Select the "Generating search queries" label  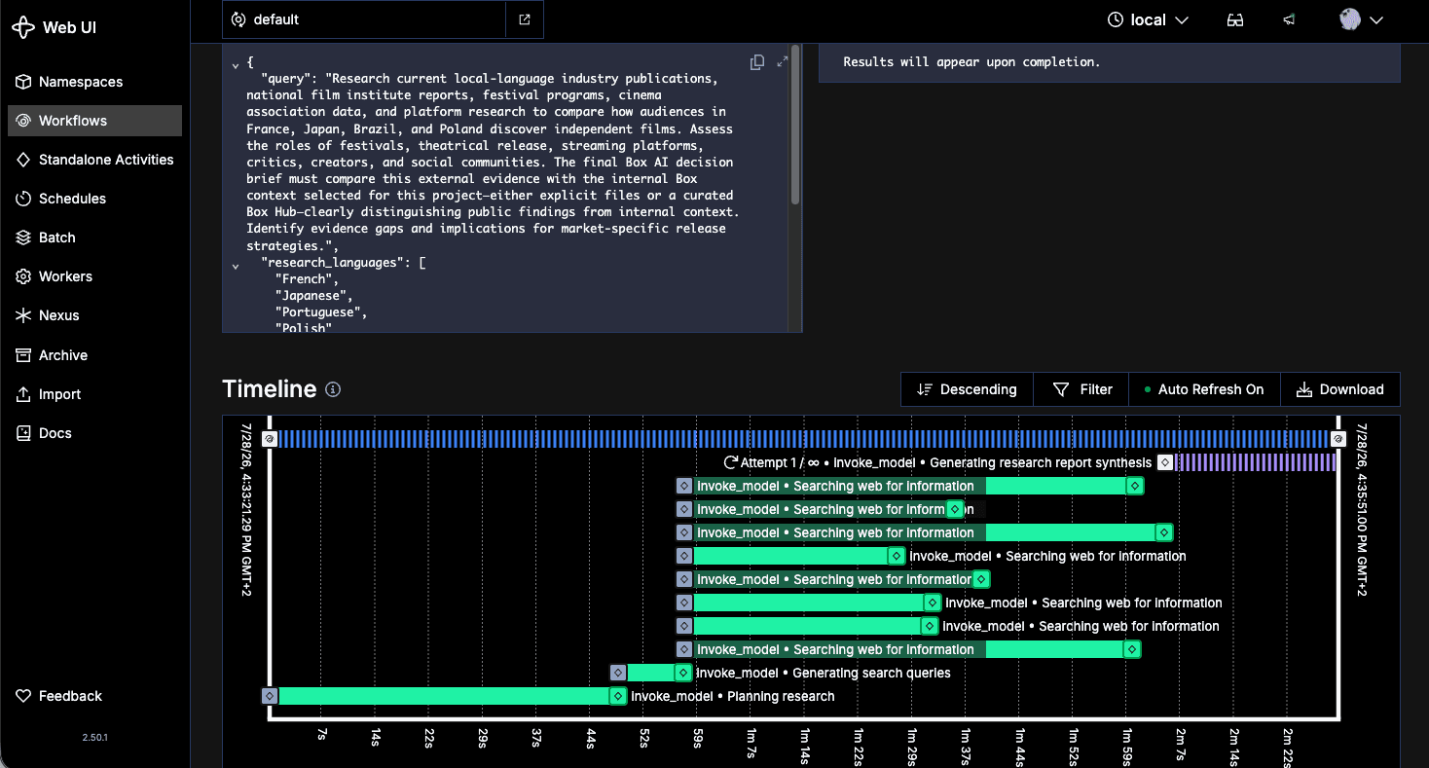[871, 673]
